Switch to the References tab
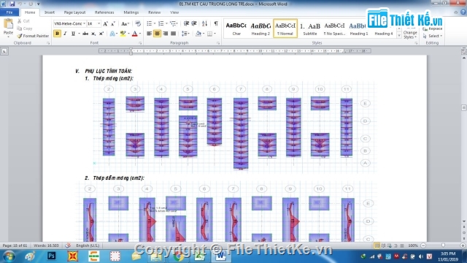Viewport: 467px width, 263px height. (104, 12)
